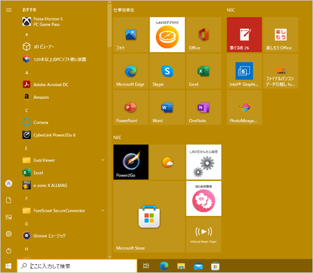Open the user account icon

[9, 183]
